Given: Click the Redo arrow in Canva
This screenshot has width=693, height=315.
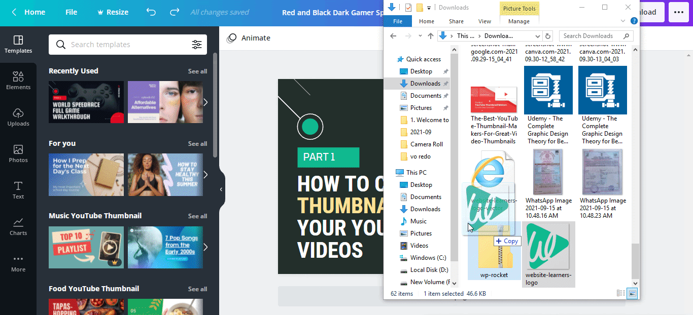Looking at the screenshot, I should coord(175,12).
